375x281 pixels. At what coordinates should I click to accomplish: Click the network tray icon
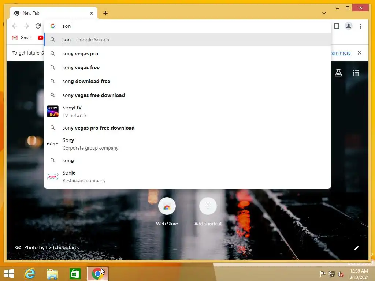click(x=331, y=274)
